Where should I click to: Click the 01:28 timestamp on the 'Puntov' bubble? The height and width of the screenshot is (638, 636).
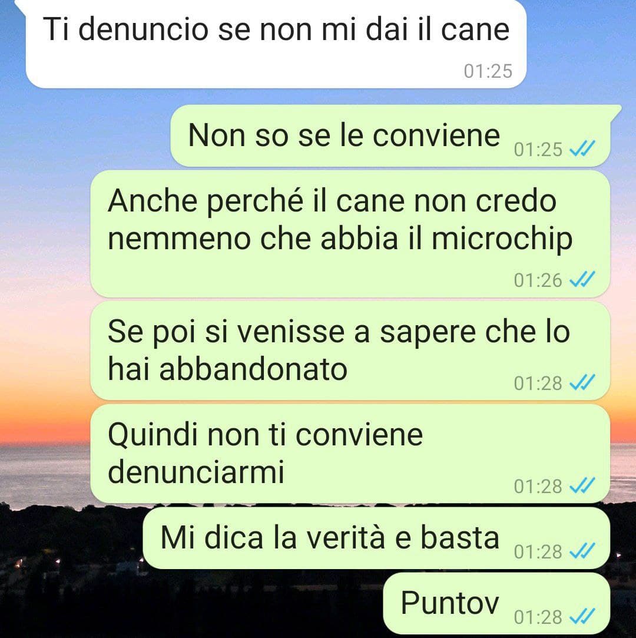(x=538, y=617)
